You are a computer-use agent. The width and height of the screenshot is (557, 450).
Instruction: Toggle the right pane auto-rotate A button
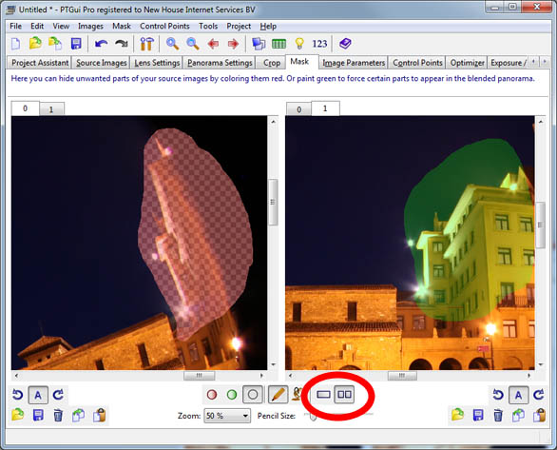[519, 395]
